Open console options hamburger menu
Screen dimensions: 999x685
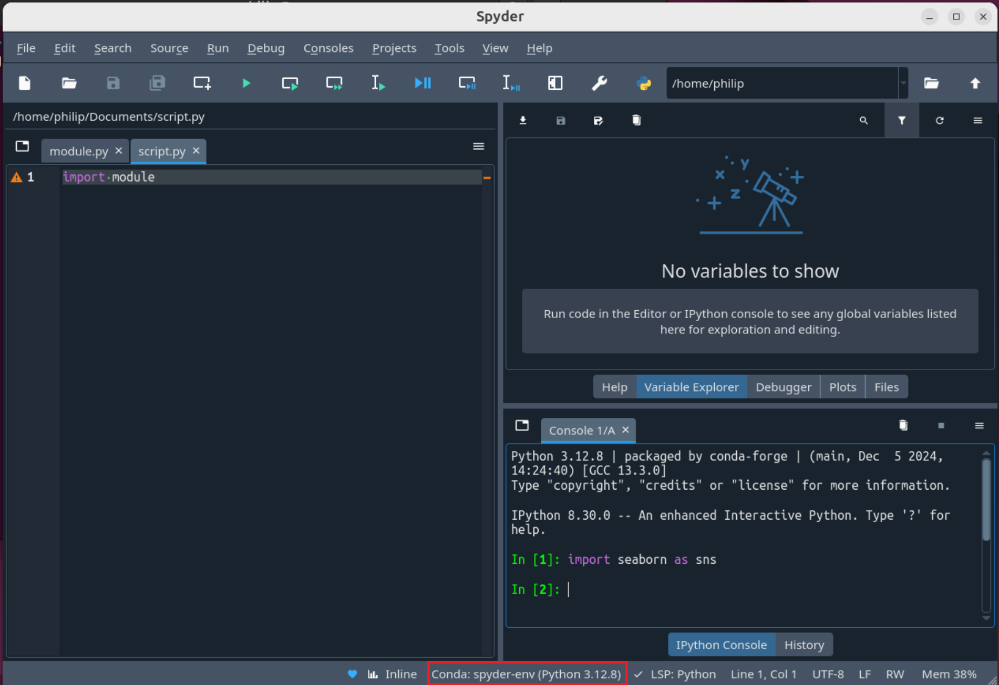click(980, 425)
